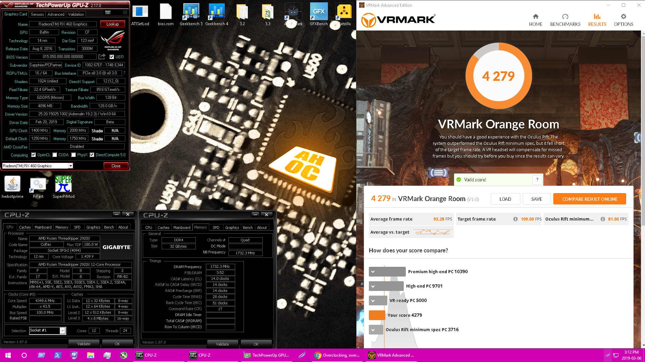The image size is (645, 362).
Task: Open SPD tab in right CPU-Z window
Action: pos(216,228)
